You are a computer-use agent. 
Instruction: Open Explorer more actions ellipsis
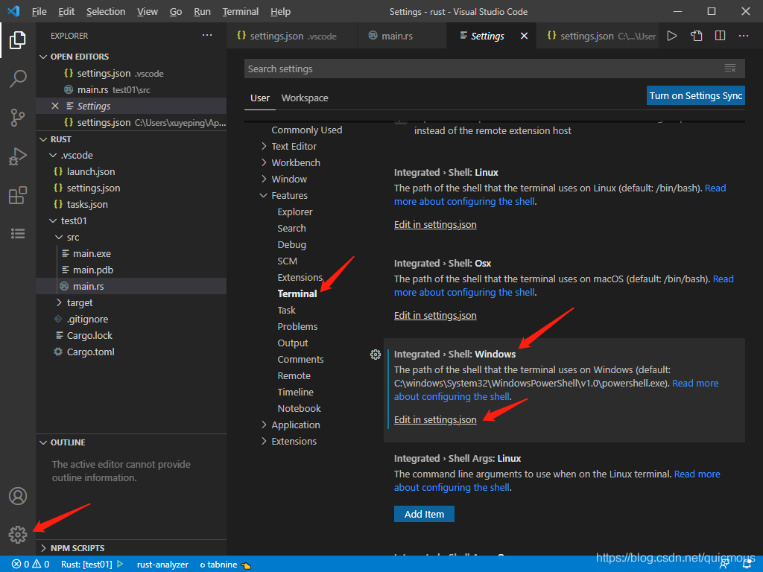click(207, 36)
